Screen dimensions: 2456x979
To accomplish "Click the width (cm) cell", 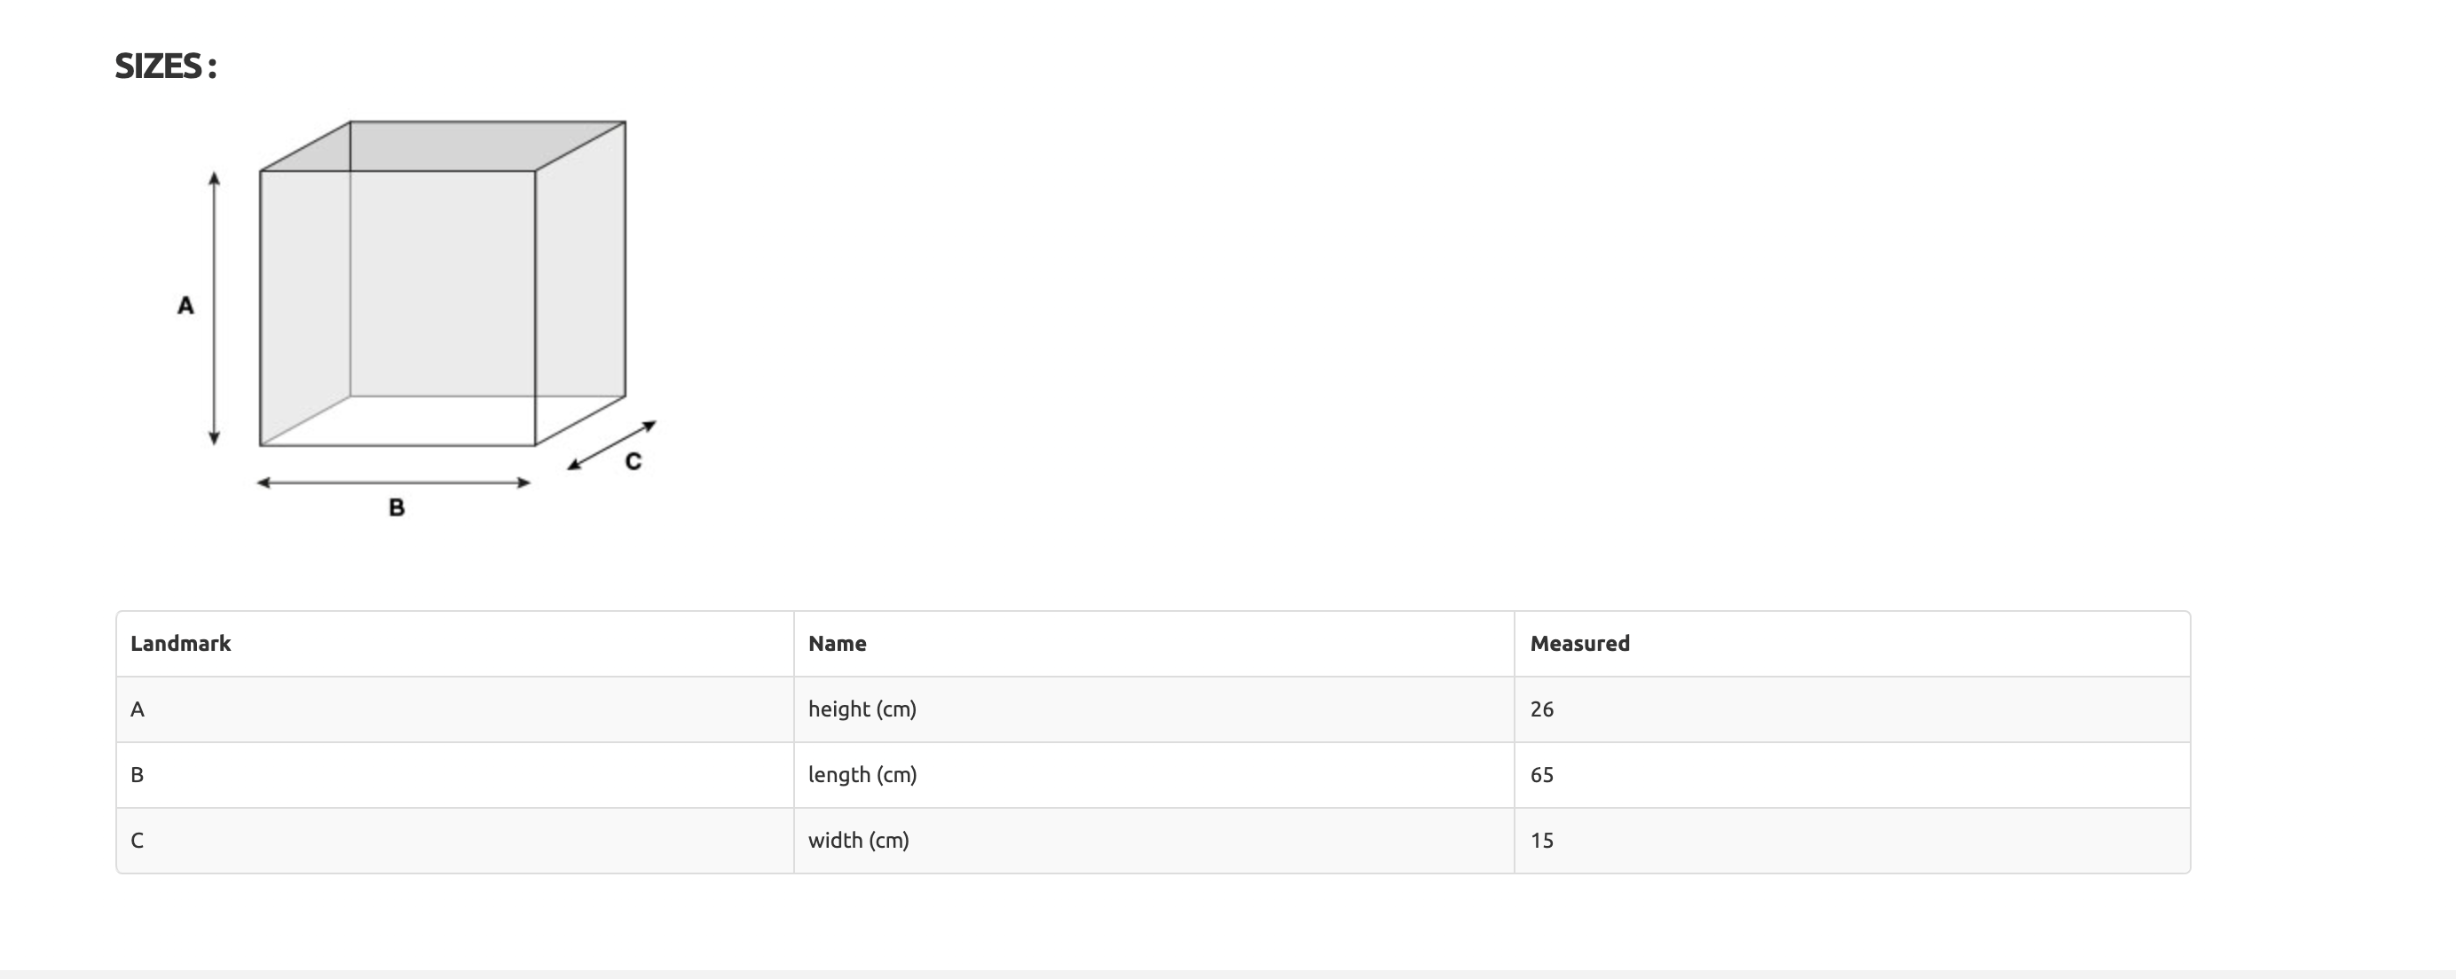I will (x=858, y=841).
